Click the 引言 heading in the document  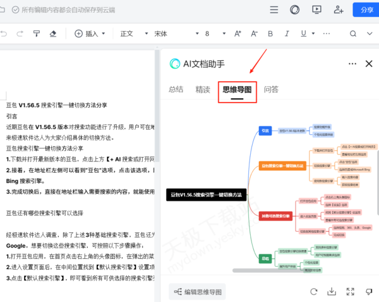11,116
